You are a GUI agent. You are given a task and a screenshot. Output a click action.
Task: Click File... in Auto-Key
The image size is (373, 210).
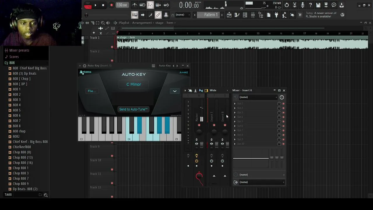pos(92,91)
